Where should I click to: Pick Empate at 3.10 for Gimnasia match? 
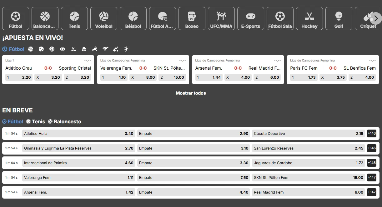[x=194, y=148]
